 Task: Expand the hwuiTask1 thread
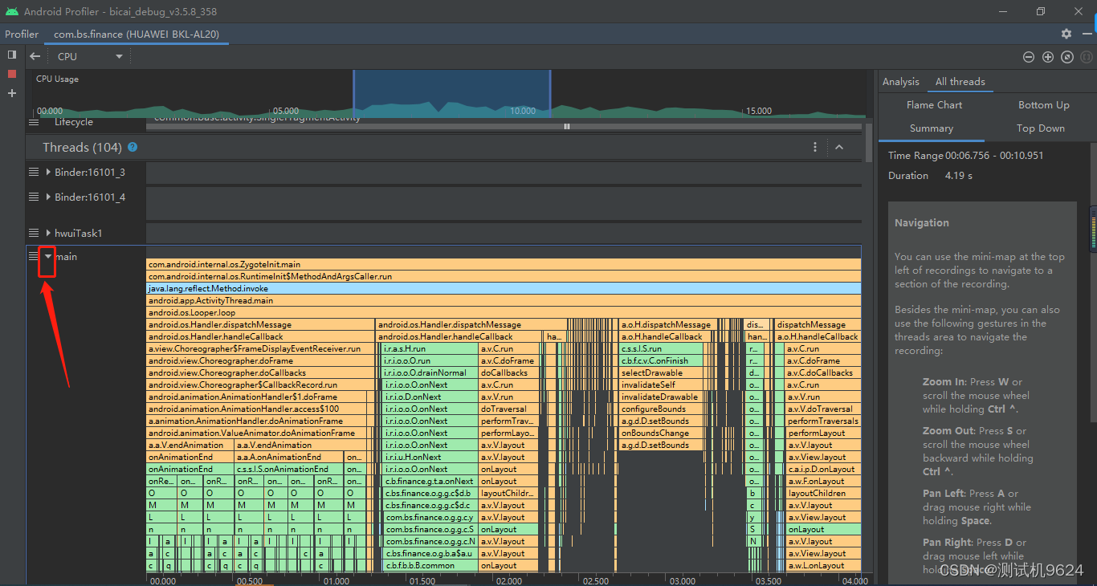(x=48, y=233)
